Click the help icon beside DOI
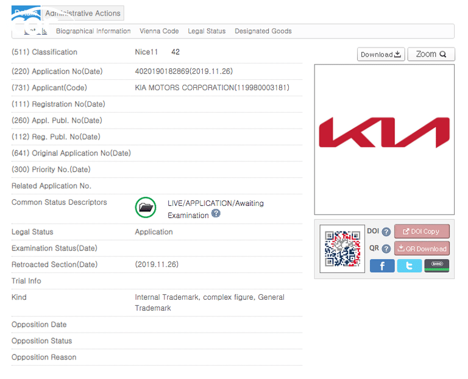The image size is (468, 379). tap(386, 232)
